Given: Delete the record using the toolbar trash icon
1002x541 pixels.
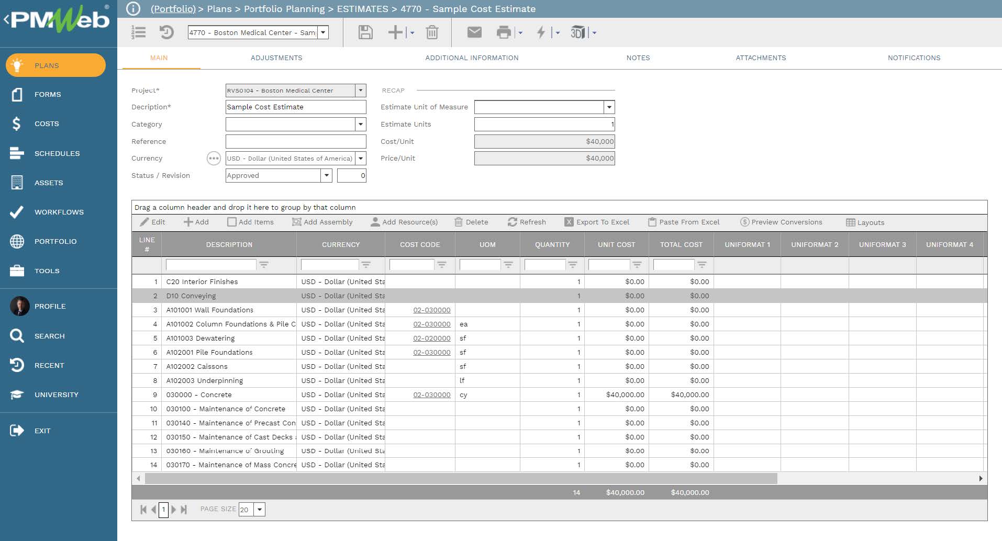Looking at the screenshot, I should pyautogui.click(x=432, y=32).
